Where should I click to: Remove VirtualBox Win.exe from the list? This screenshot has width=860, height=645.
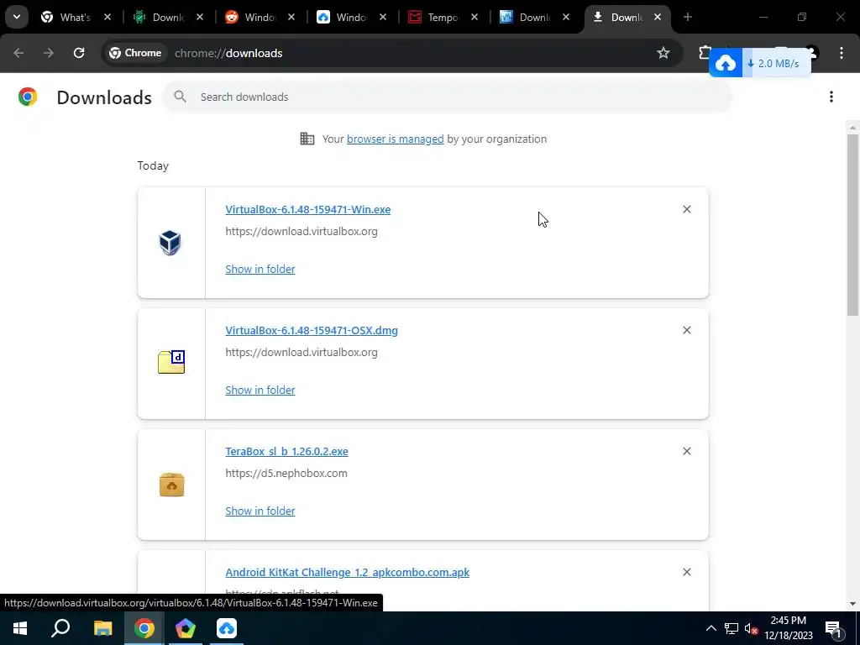[687, 209]
